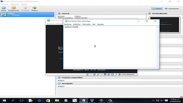183x103 pixels.
Task: Click in the Notepad text area
Action: click(x=110, y=46)
